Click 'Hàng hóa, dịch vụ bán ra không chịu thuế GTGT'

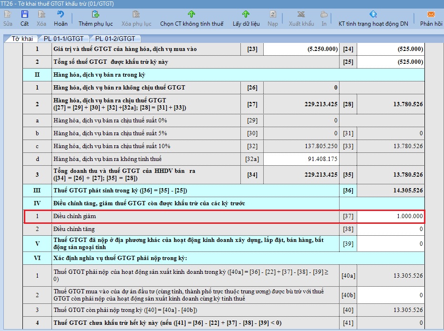coord(119,88)
